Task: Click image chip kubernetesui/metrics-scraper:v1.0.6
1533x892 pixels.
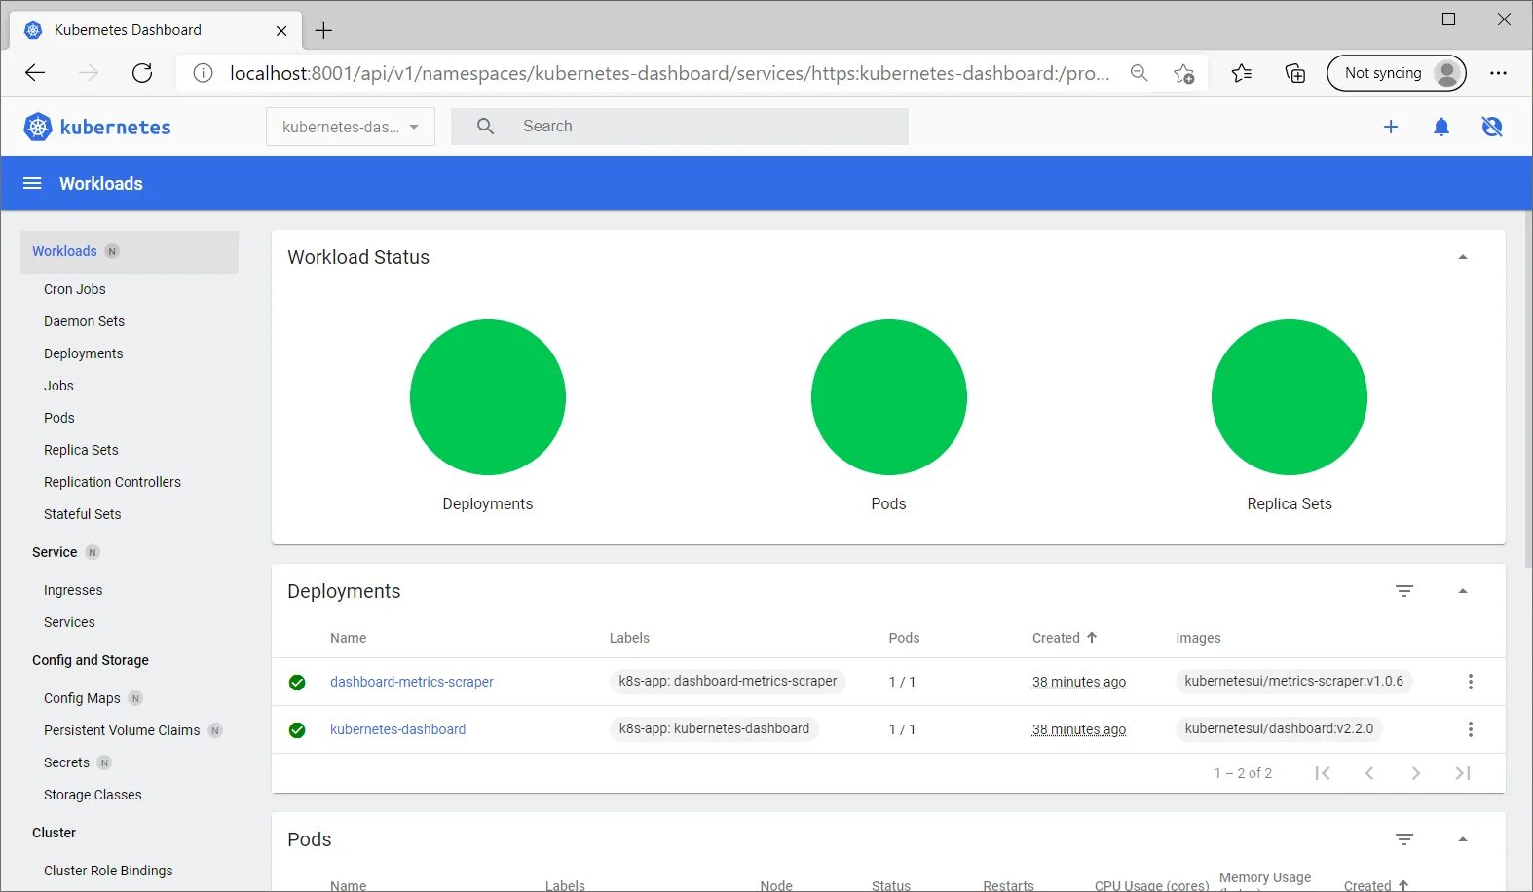Action: tap(1293, 681)
